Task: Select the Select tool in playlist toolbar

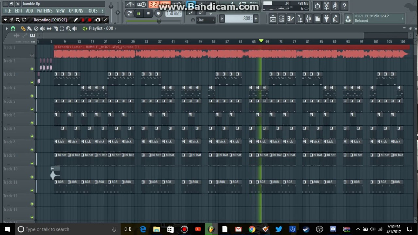Action: [x=62, y=29]
